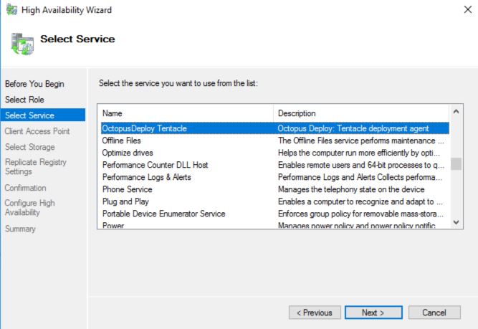Select Performance Counter DLL Host entry
The width and height of the screenshot is (478, 329).
(x=155, y=165)
